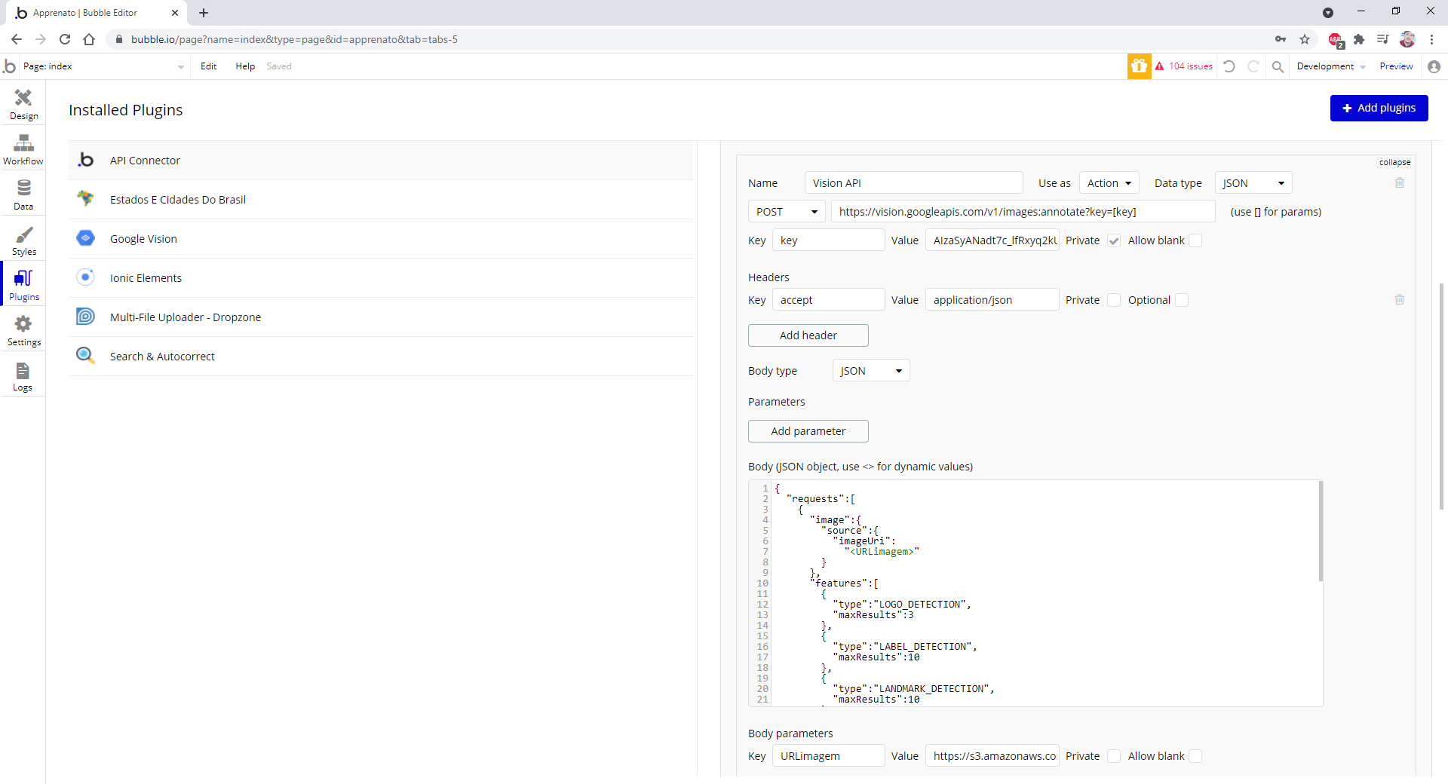1448x784 pixels.
Task: Open the Settings section
Action: [x=23, y=331]
